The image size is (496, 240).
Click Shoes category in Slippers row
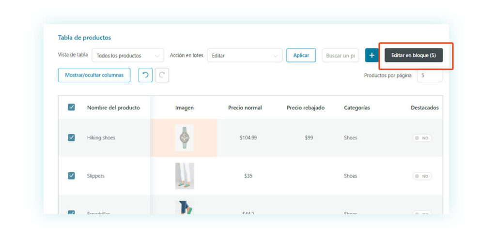(x=351, y=176)
